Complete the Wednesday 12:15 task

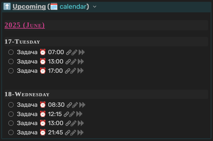[x=11, y=114]
